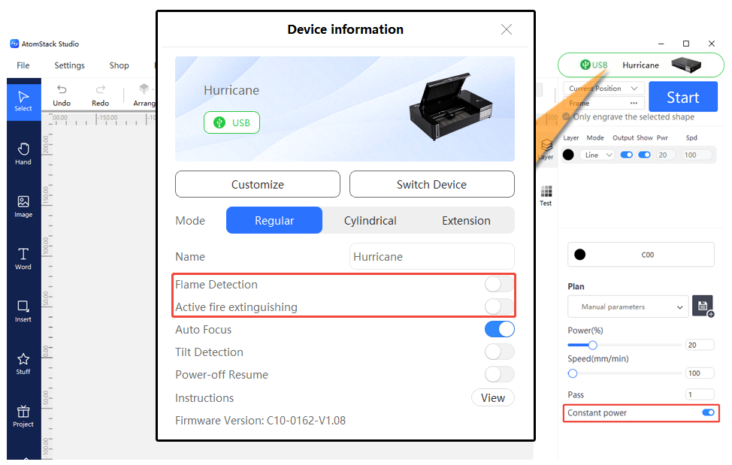The width and height of the screenshot is (732, 465).
Task: Switch to Cylindrical mode tab
Action: (x=371, y=220)
